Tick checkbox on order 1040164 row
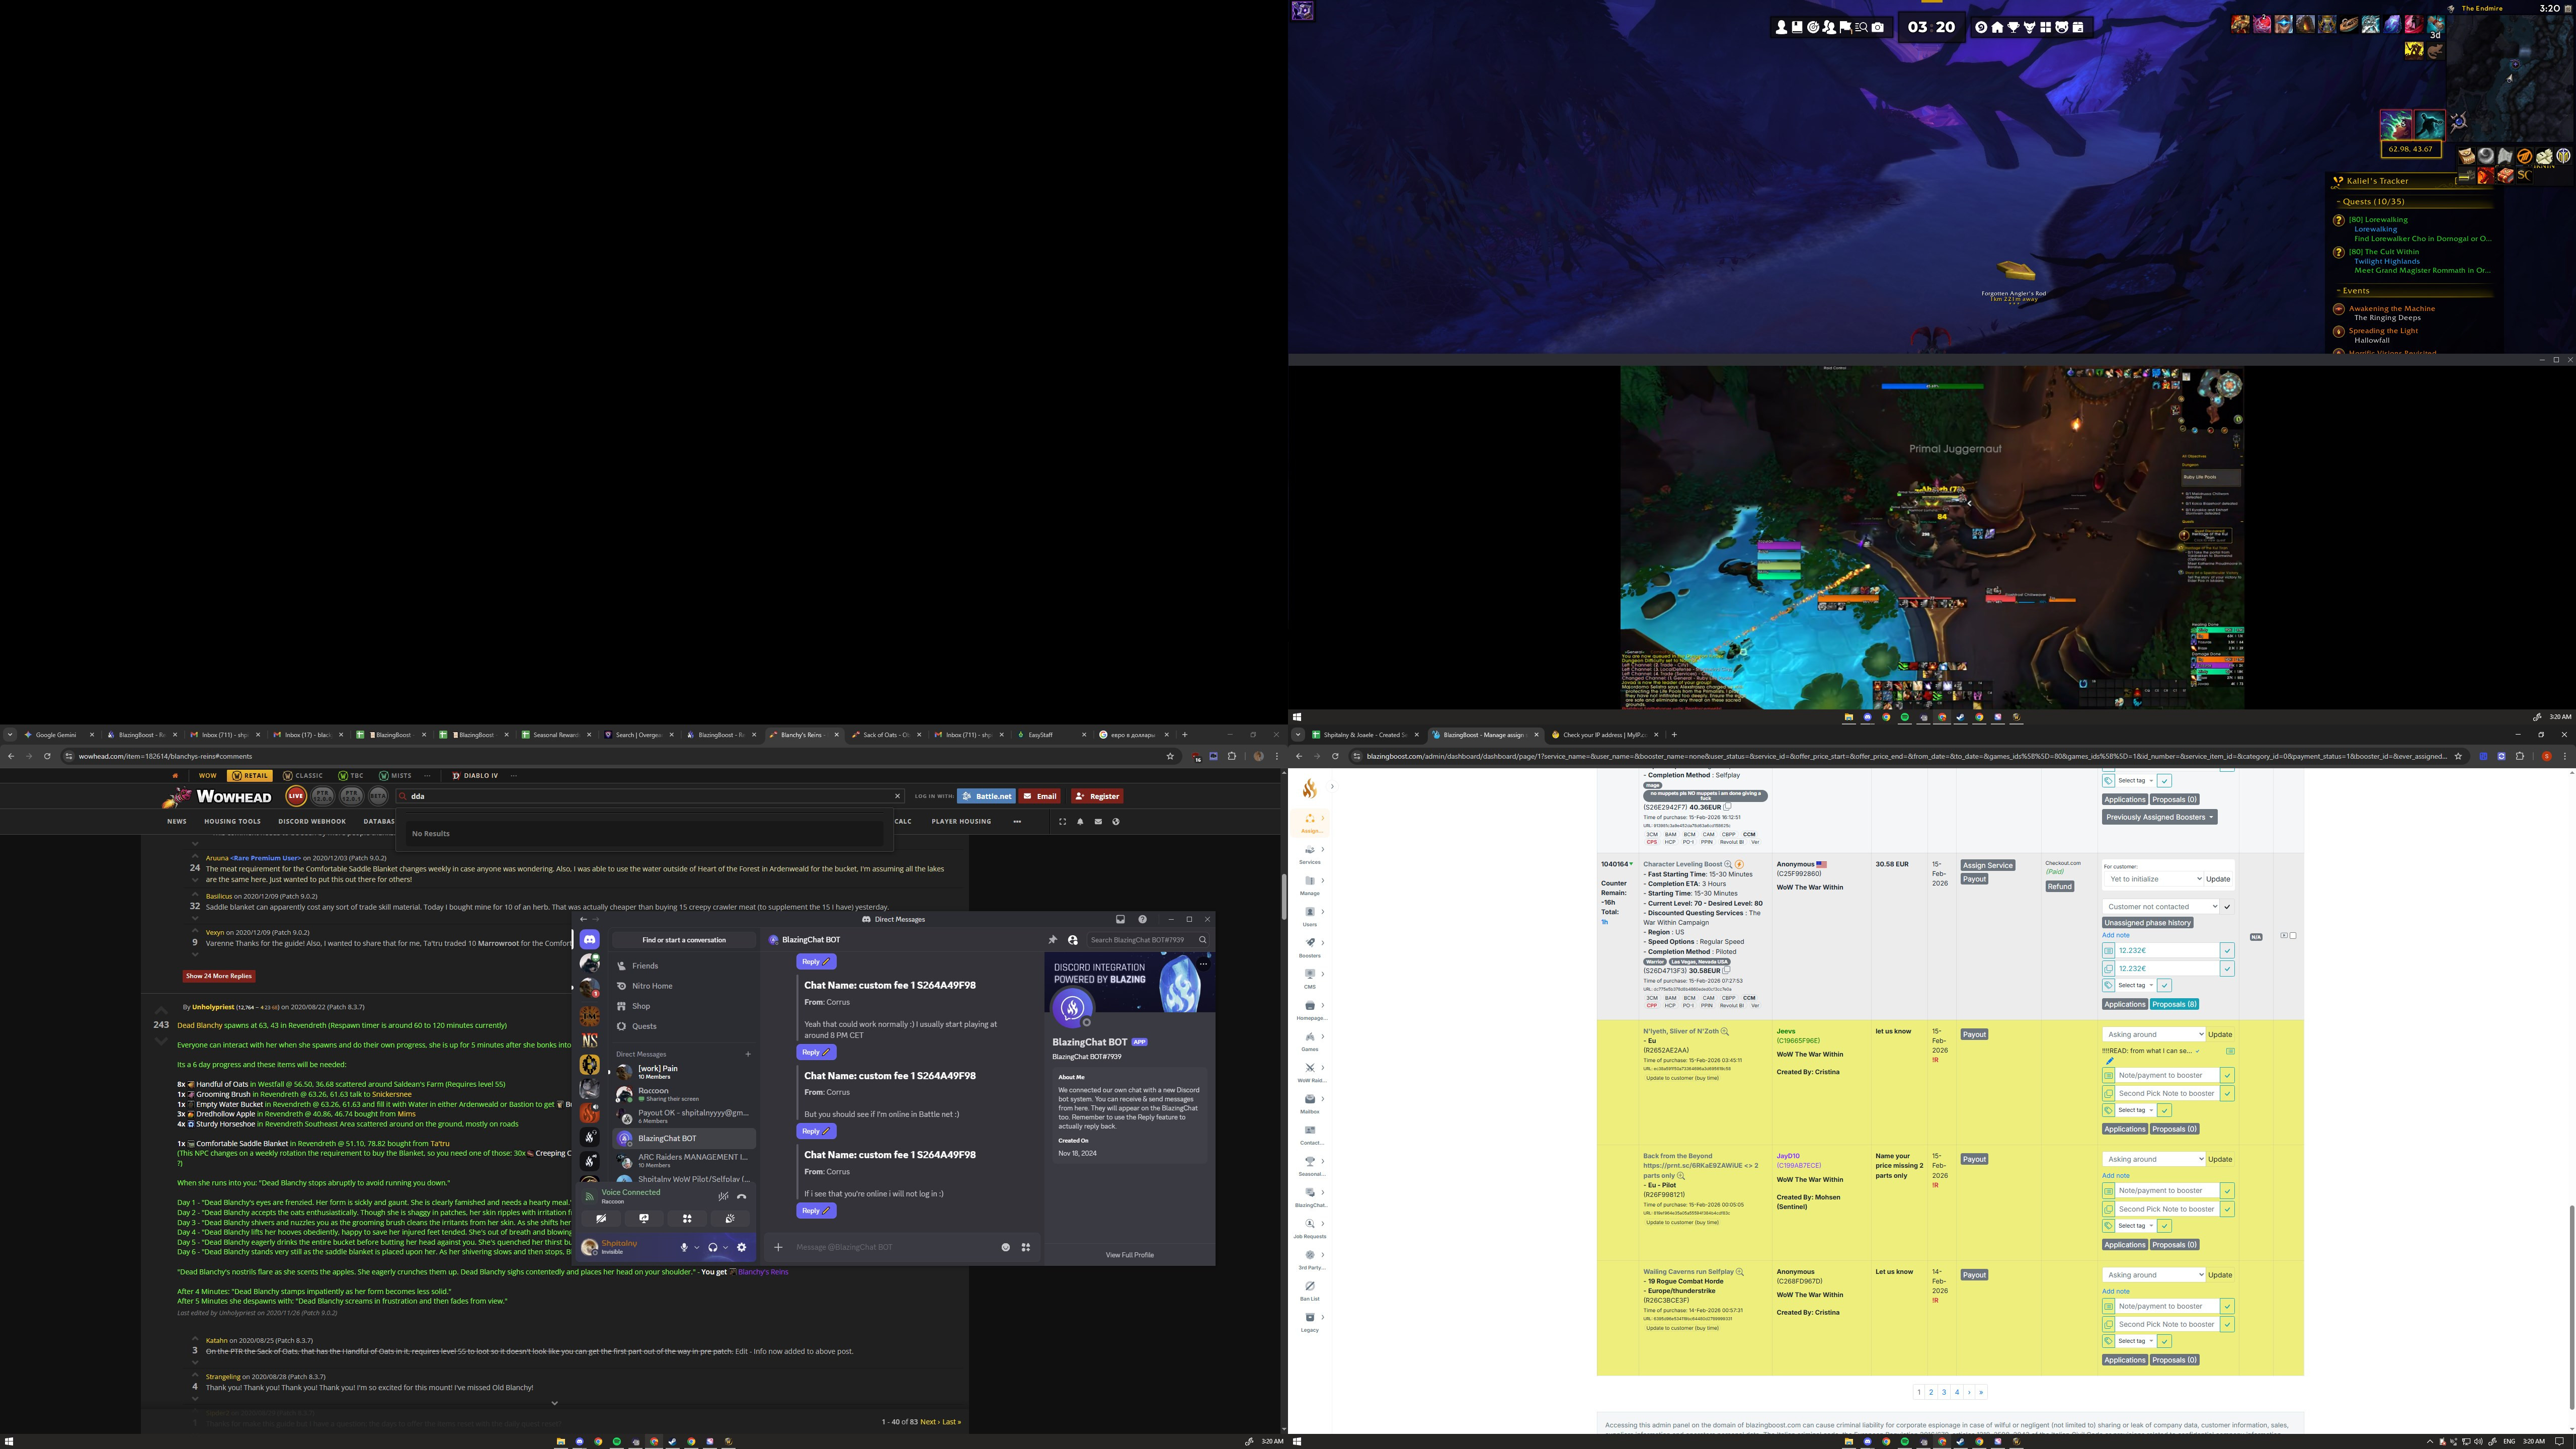This screenshot has height=1449, width=2576. click(2293, 936)
